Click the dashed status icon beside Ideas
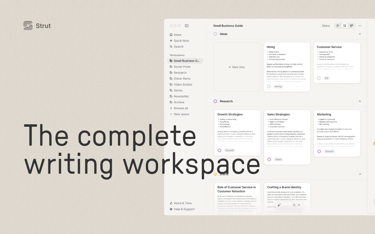 pyautogui.click(x=215, y=34)
